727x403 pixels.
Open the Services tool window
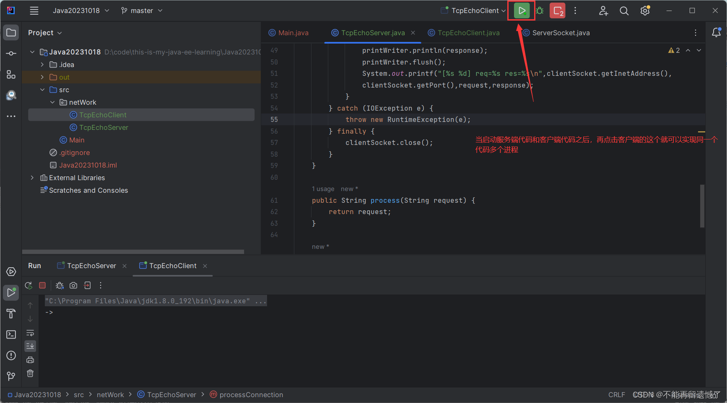coord(11,272)
